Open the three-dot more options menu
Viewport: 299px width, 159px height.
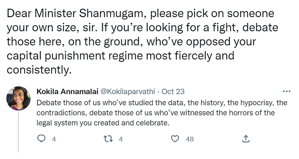(x=287, y=91)
